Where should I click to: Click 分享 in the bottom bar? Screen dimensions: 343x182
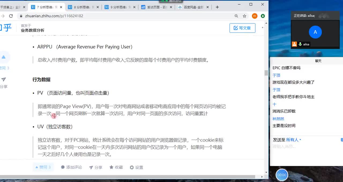coord(96,167)
